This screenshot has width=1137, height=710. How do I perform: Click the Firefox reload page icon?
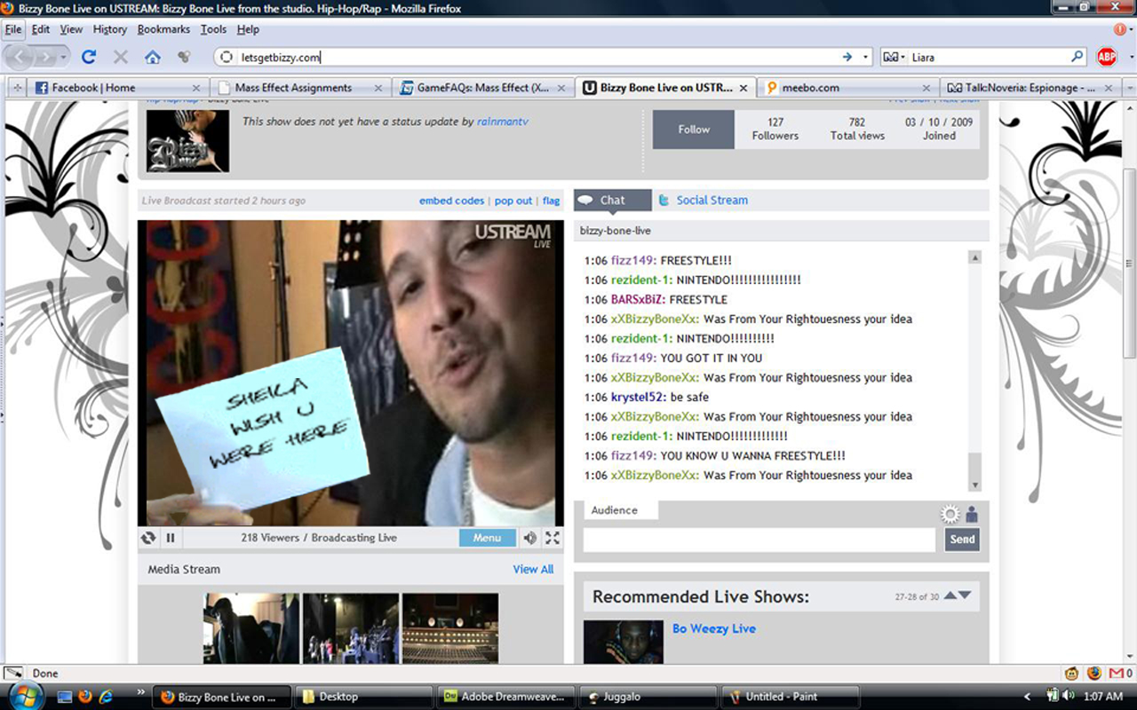click(x=88, y=57)
